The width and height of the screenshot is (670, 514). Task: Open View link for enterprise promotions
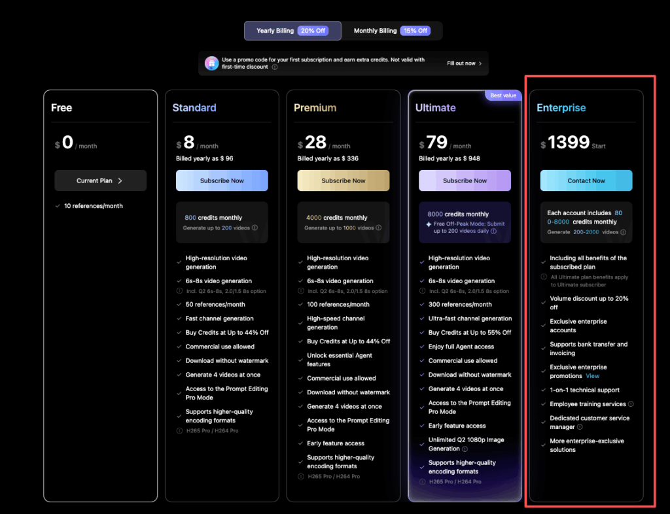click(x=592, y=376)
